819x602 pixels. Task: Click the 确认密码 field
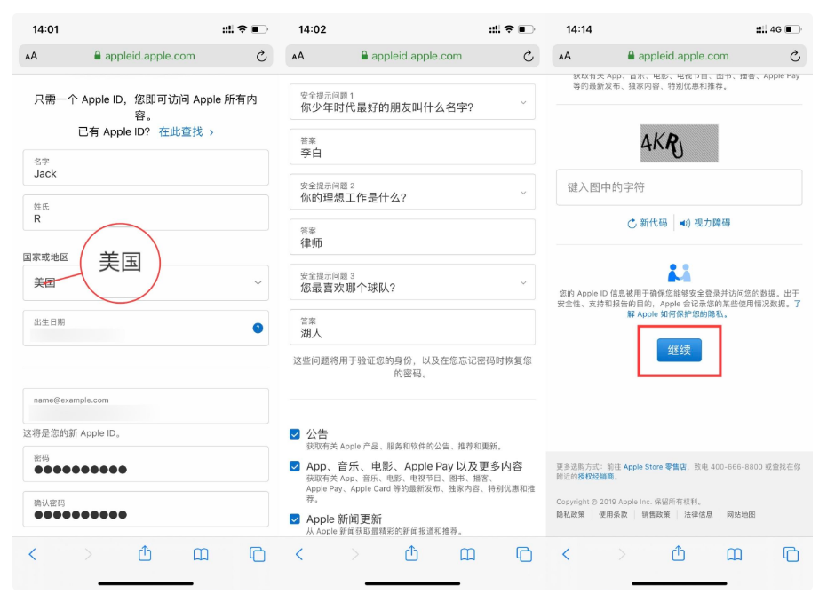146,509
